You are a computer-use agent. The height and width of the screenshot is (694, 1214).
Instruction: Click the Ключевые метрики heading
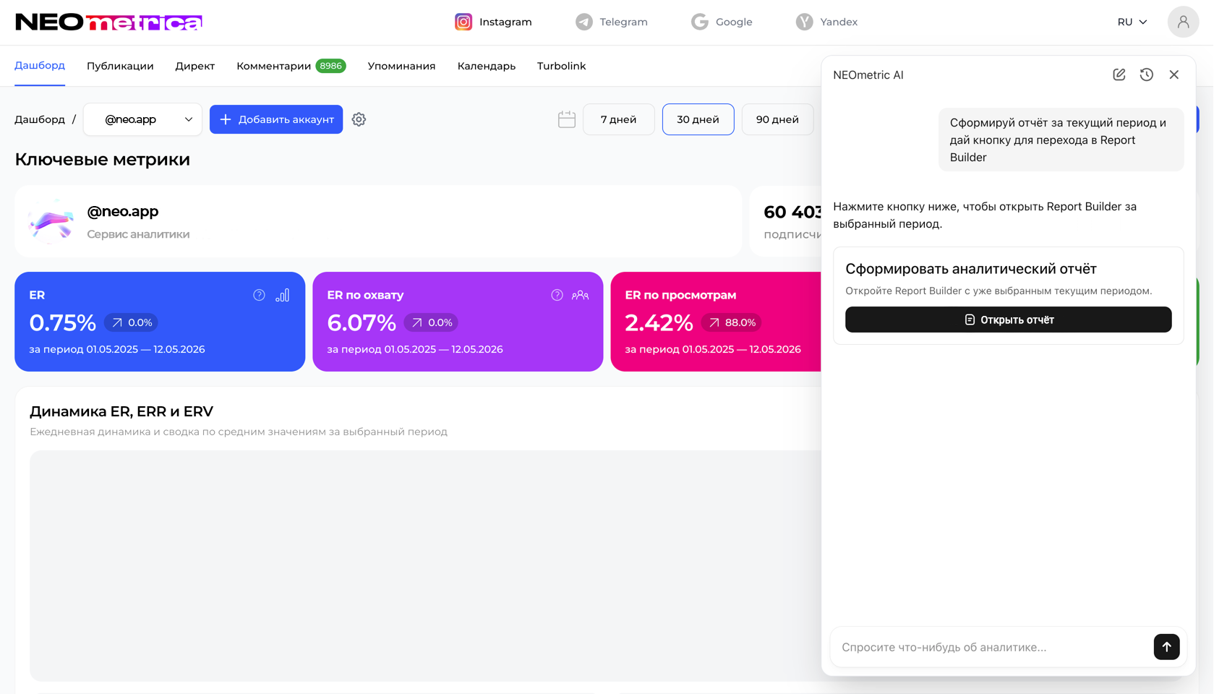coord(103,159)
